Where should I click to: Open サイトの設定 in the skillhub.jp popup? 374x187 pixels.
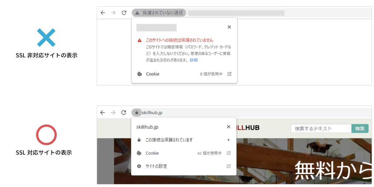(x=184, y=166)
